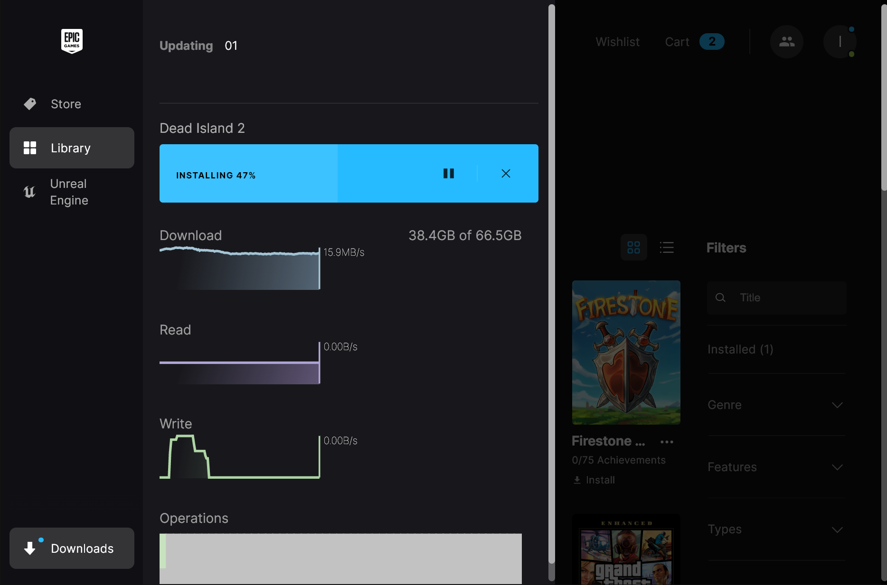This screenshot has width=887, height=585.
Task: Click the downloads panel scrollbar
Action: [x=552, y=284]
